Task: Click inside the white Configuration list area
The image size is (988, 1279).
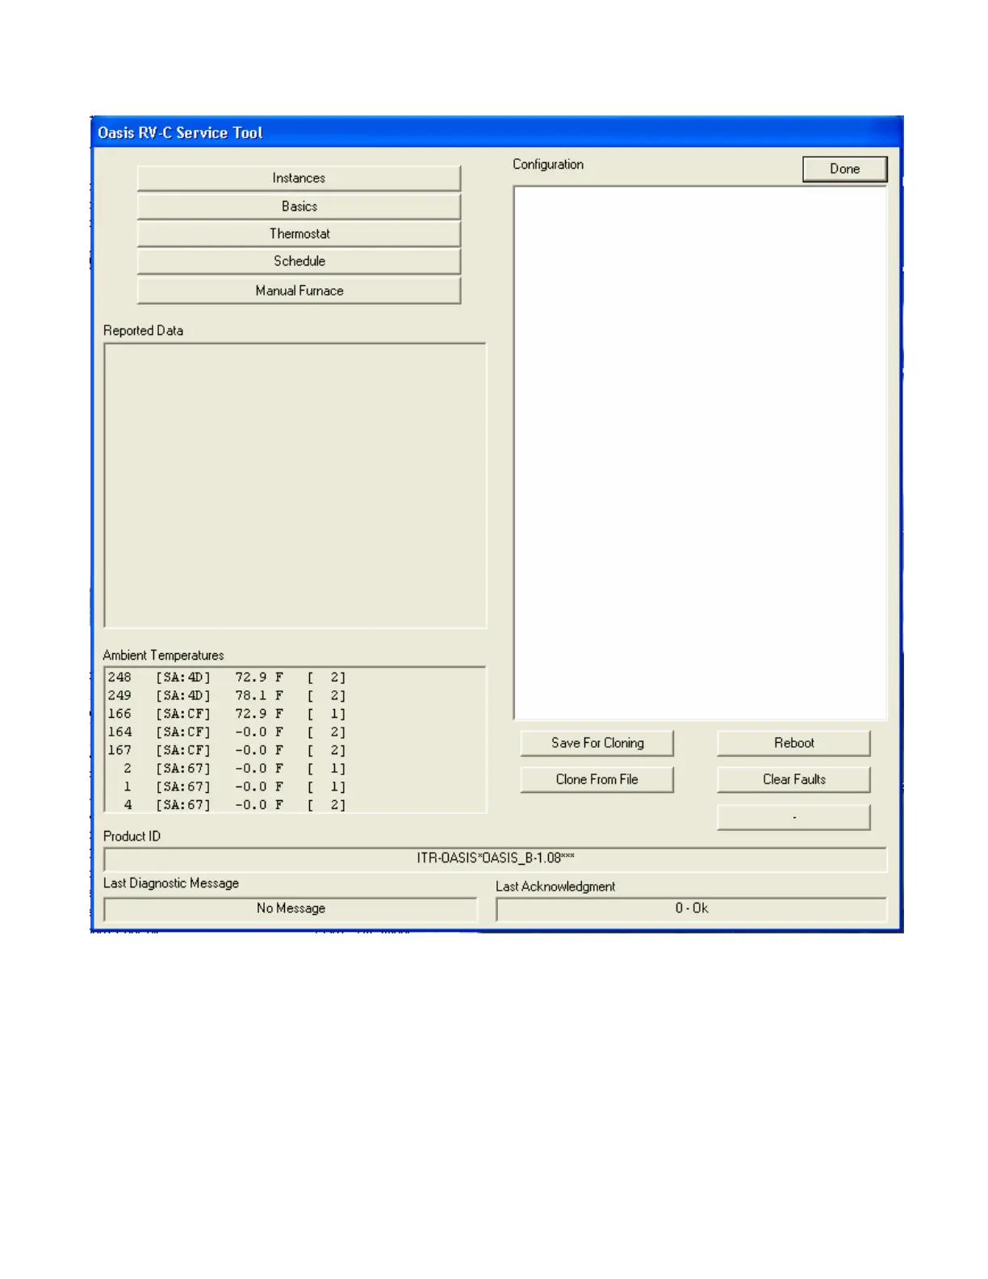Action: pos(700,453)
